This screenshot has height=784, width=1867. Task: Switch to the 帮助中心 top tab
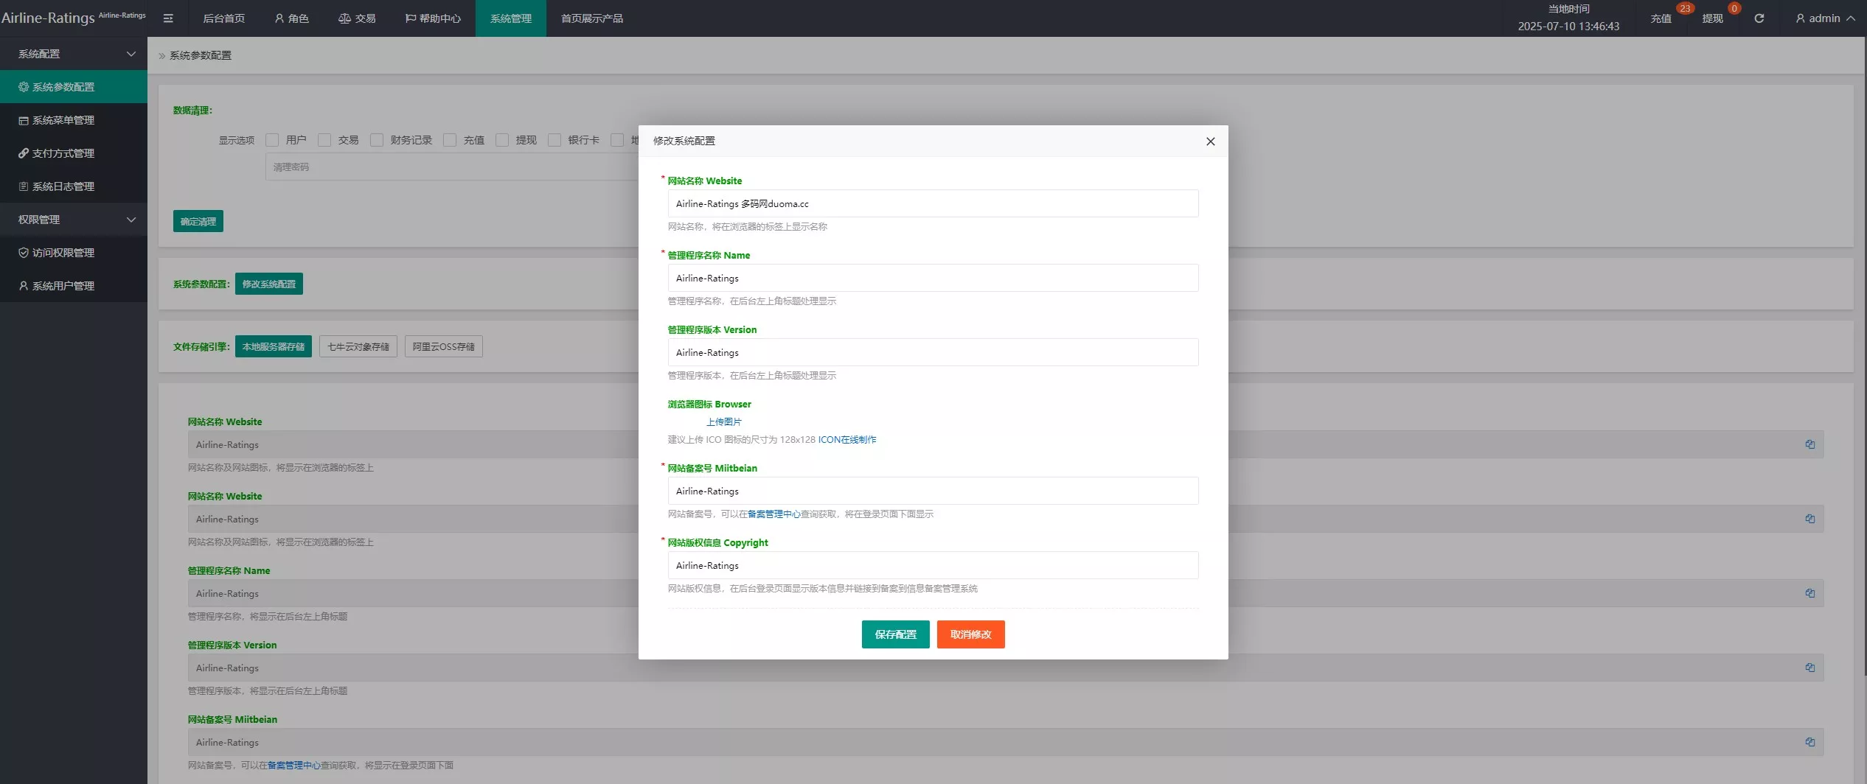(x=433, y=18)
